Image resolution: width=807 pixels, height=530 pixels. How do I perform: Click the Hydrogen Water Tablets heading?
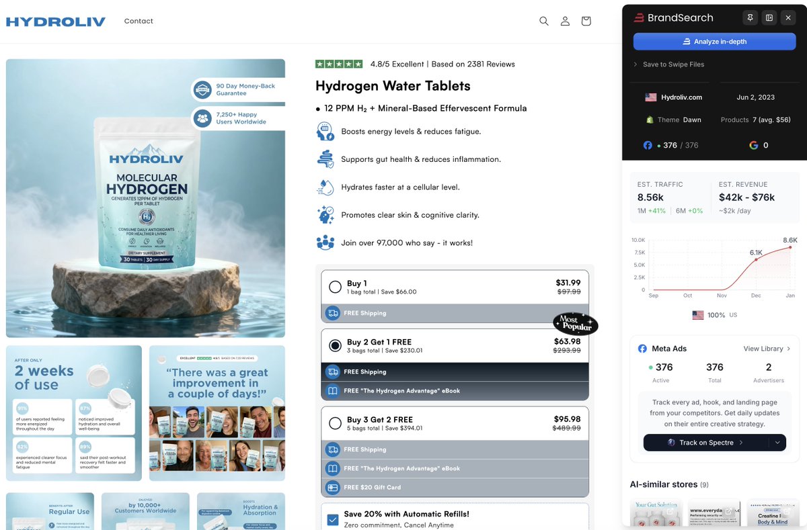click(393, 86)
